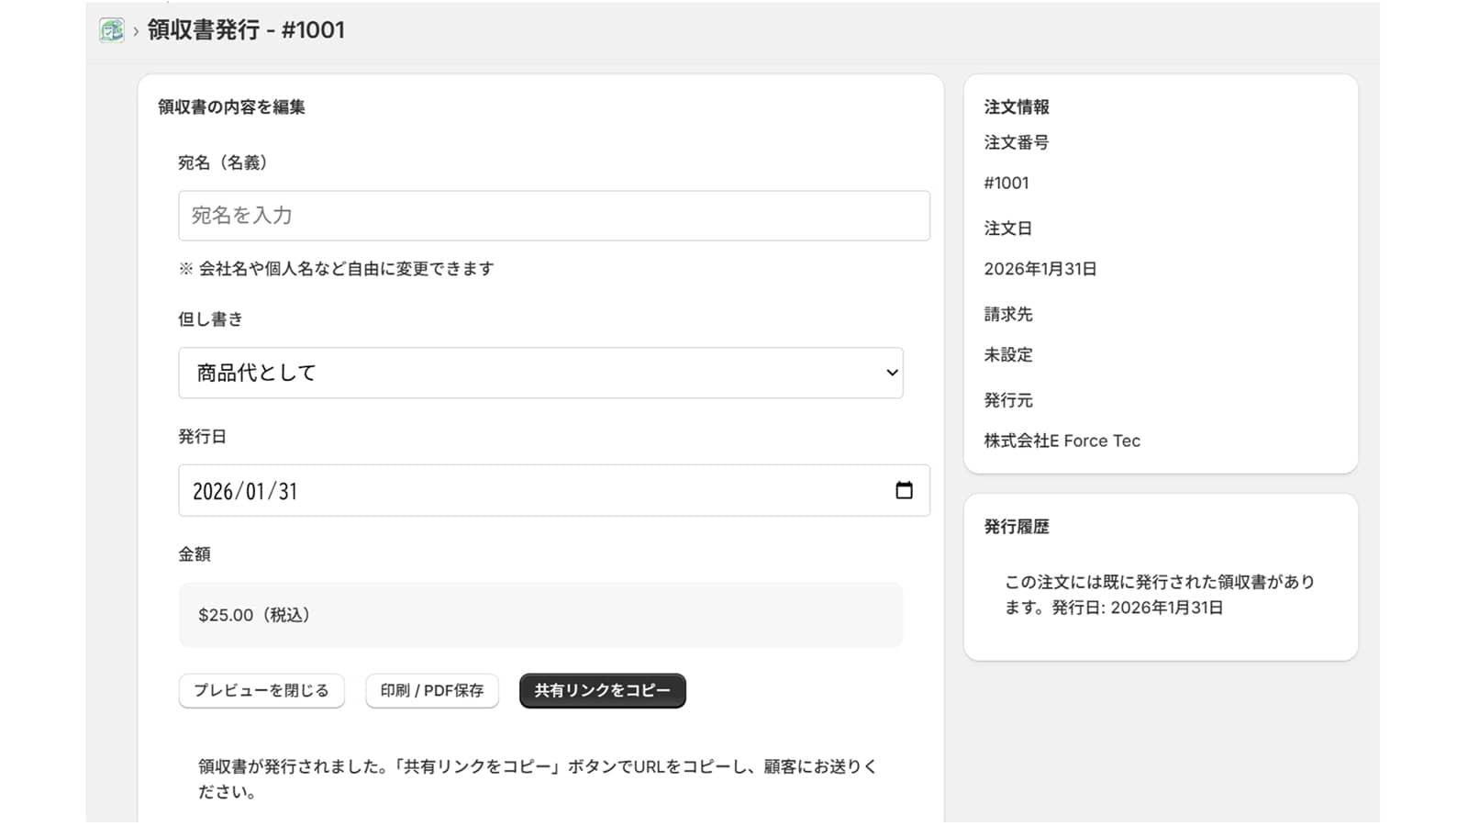
Task: Click the receipt app icon in the breadcrumb
Action: click(111, 29)
